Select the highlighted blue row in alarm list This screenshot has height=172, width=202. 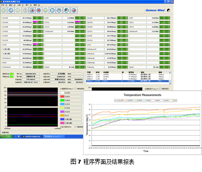coord(127,81)
